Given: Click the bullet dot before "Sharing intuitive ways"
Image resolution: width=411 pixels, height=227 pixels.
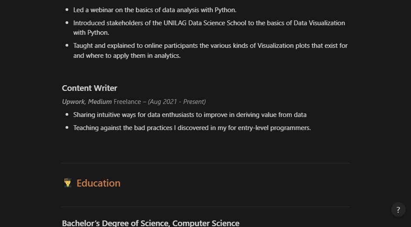Looking at the screenshot, I should click(x=67, y=114).
